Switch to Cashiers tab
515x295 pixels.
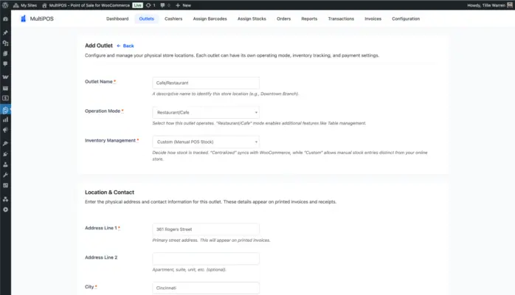coord(173,18)
